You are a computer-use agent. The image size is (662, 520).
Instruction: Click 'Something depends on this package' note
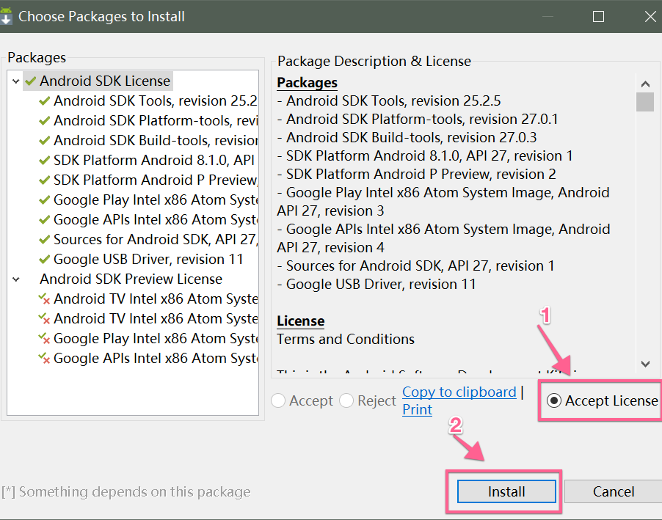[126, 492]
